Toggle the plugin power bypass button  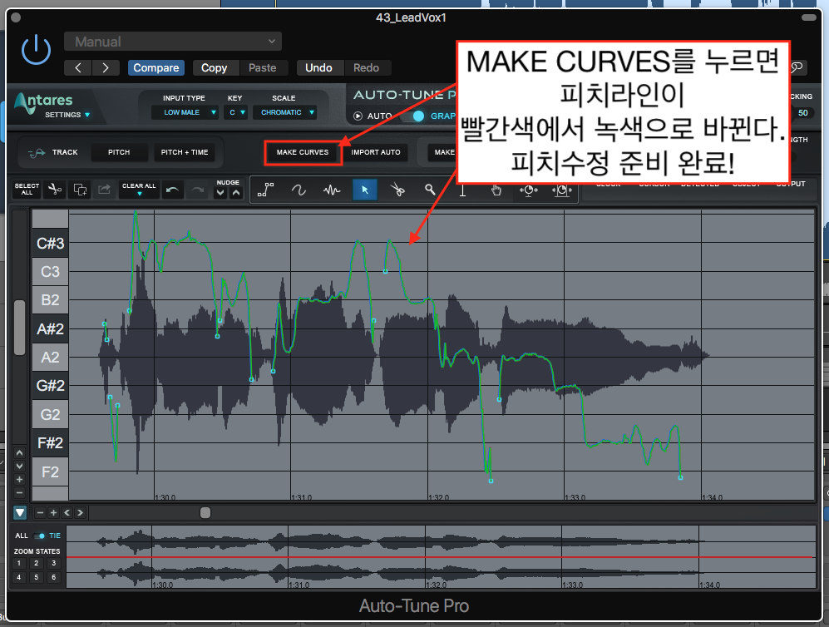pyautogui.click(x=36, y=50)
